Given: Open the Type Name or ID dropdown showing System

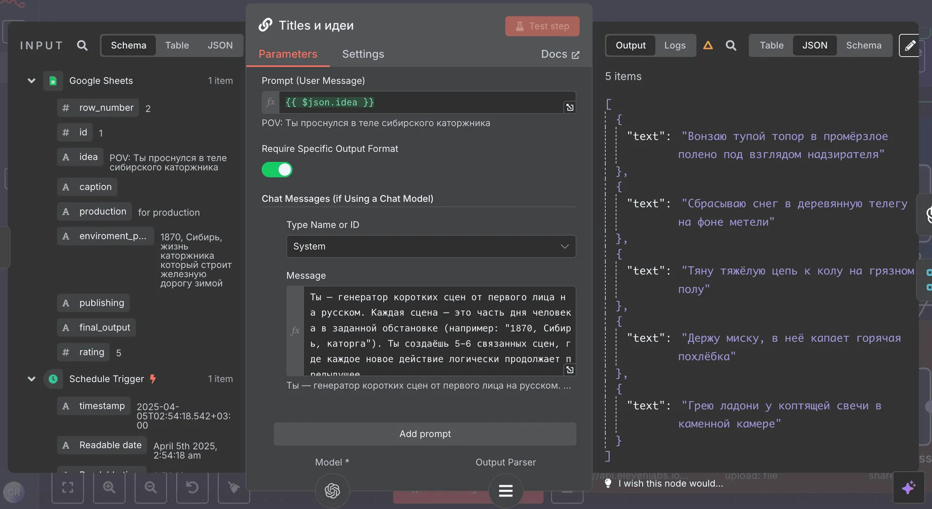Looking at the screenshot, I should 431,246.
